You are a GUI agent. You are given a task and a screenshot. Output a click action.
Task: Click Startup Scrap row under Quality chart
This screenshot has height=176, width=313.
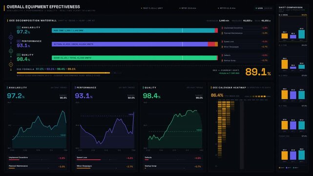coord(173,166)
